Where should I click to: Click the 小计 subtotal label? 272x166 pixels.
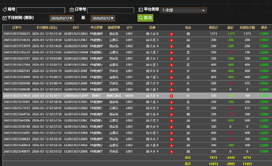coord(188,158)
